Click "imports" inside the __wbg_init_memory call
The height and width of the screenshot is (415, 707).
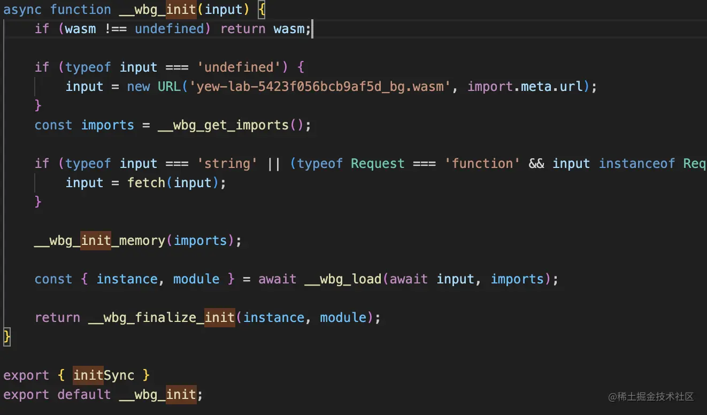click(201, 241)
